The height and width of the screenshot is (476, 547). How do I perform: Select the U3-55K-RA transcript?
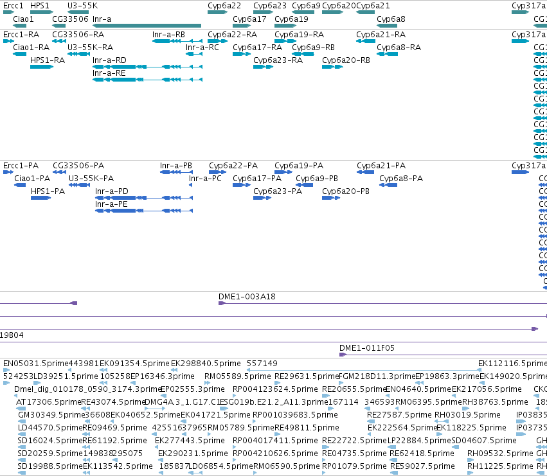click(78, 54)
